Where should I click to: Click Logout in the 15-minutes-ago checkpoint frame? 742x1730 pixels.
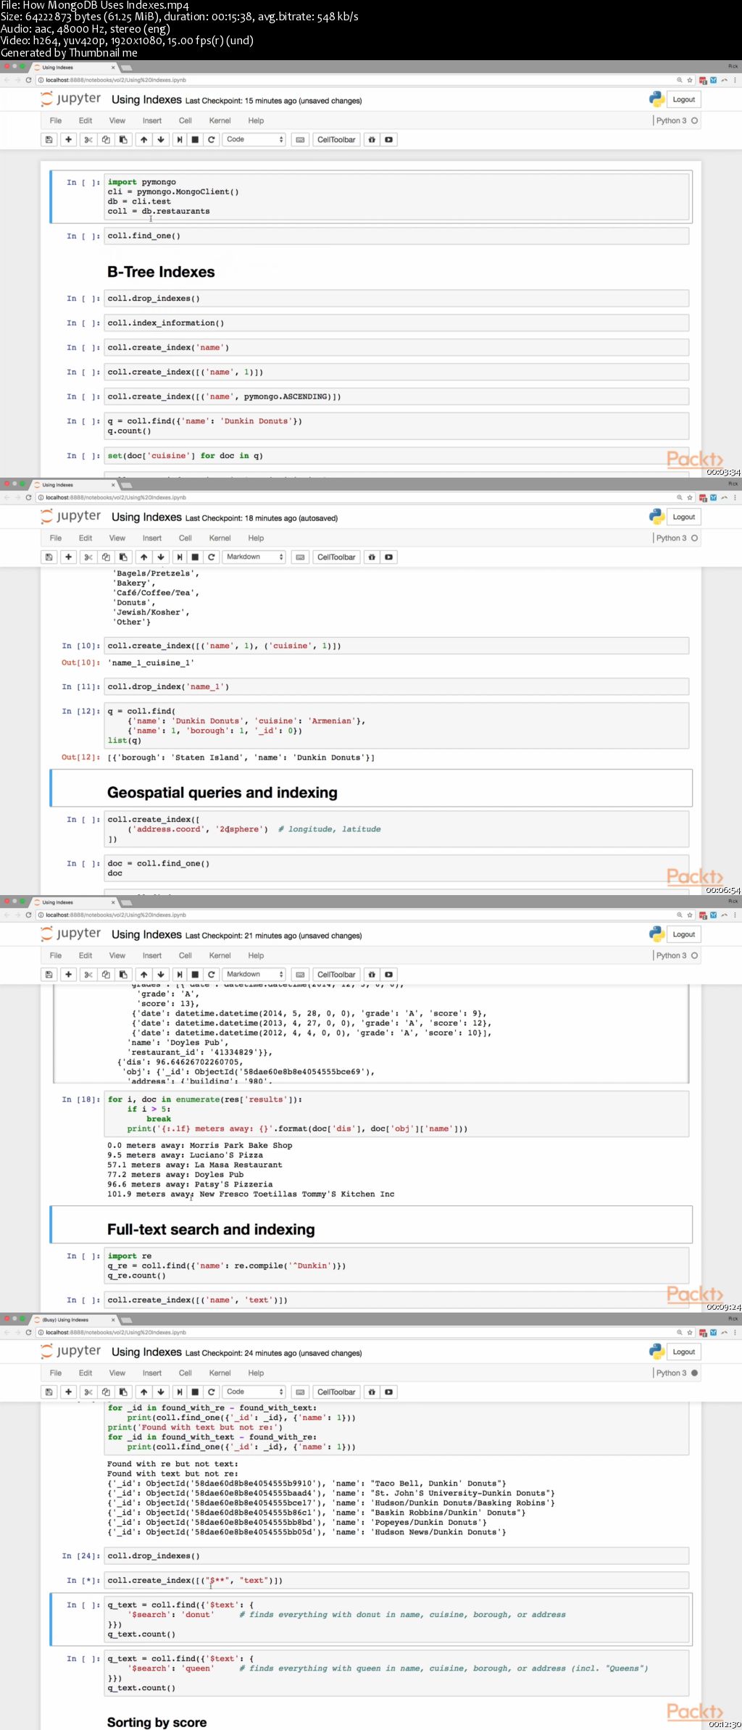click(x=683, y=100)
